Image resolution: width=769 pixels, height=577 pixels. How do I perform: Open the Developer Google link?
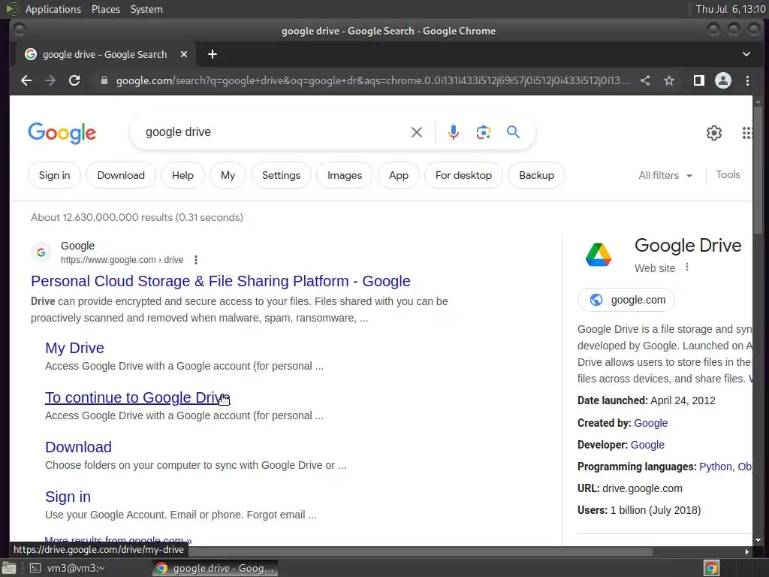click(647, 445)
